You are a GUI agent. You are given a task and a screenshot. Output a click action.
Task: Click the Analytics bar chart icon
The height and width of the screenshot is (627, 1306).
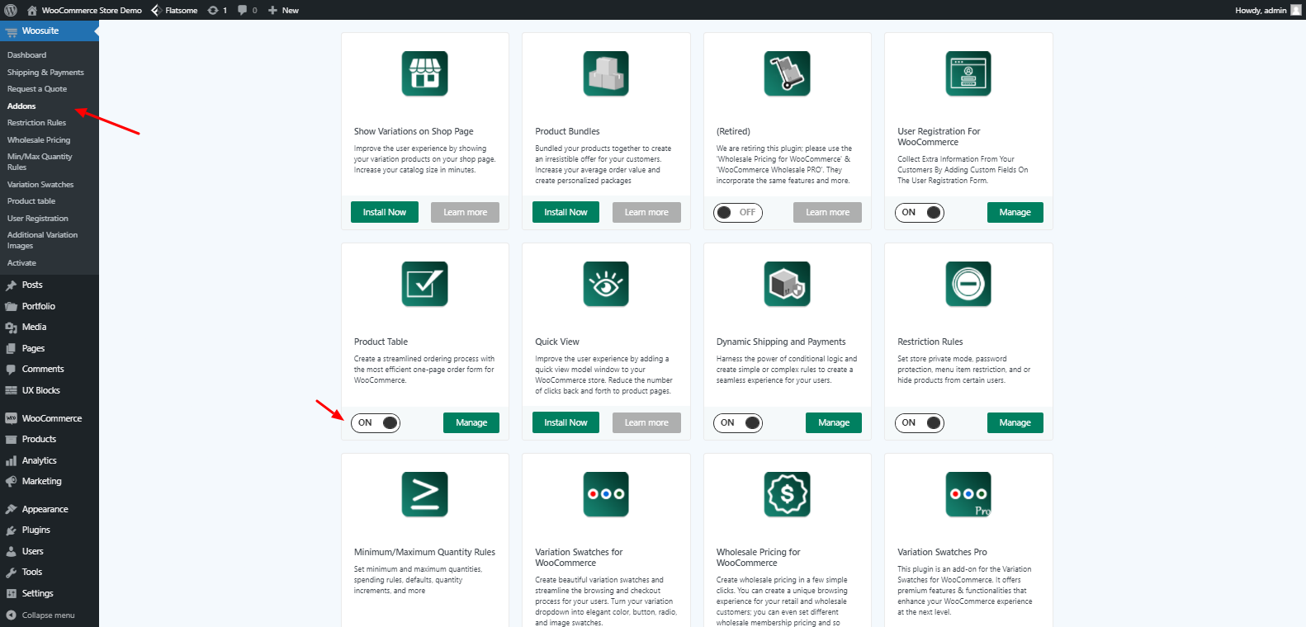click(x=11, y=461)
